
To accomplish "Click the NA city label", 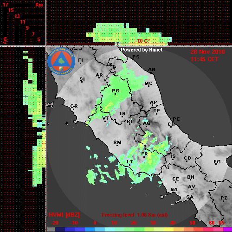I will (174, 189).
